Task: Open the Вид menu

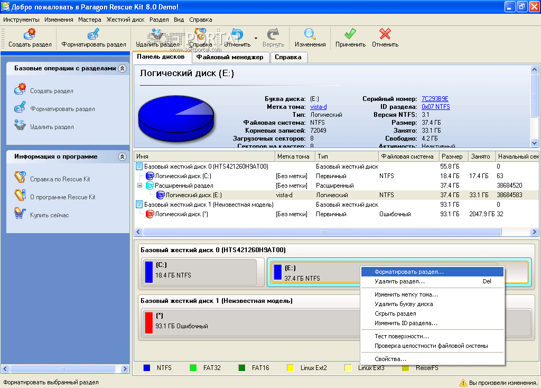Action: pos(179,20)
